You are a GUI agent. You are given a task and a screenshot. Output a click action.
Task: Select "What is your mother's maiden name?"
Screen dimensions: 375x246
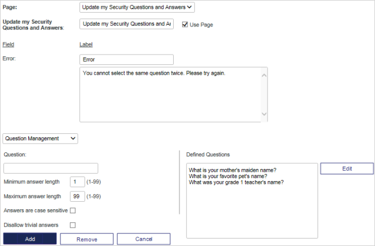[x=232, y=170]
